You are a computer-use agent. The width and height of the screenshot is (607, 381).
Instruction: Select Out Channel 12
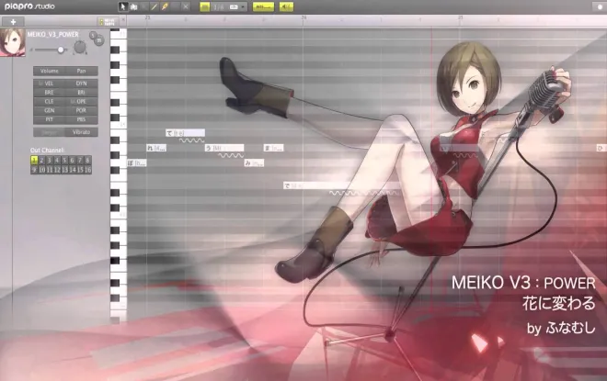57,170
